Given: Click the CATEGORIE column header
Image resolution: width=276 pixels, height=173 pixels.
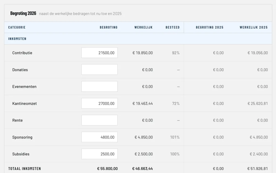Looking at the screenshot, I should click(17, 27).
